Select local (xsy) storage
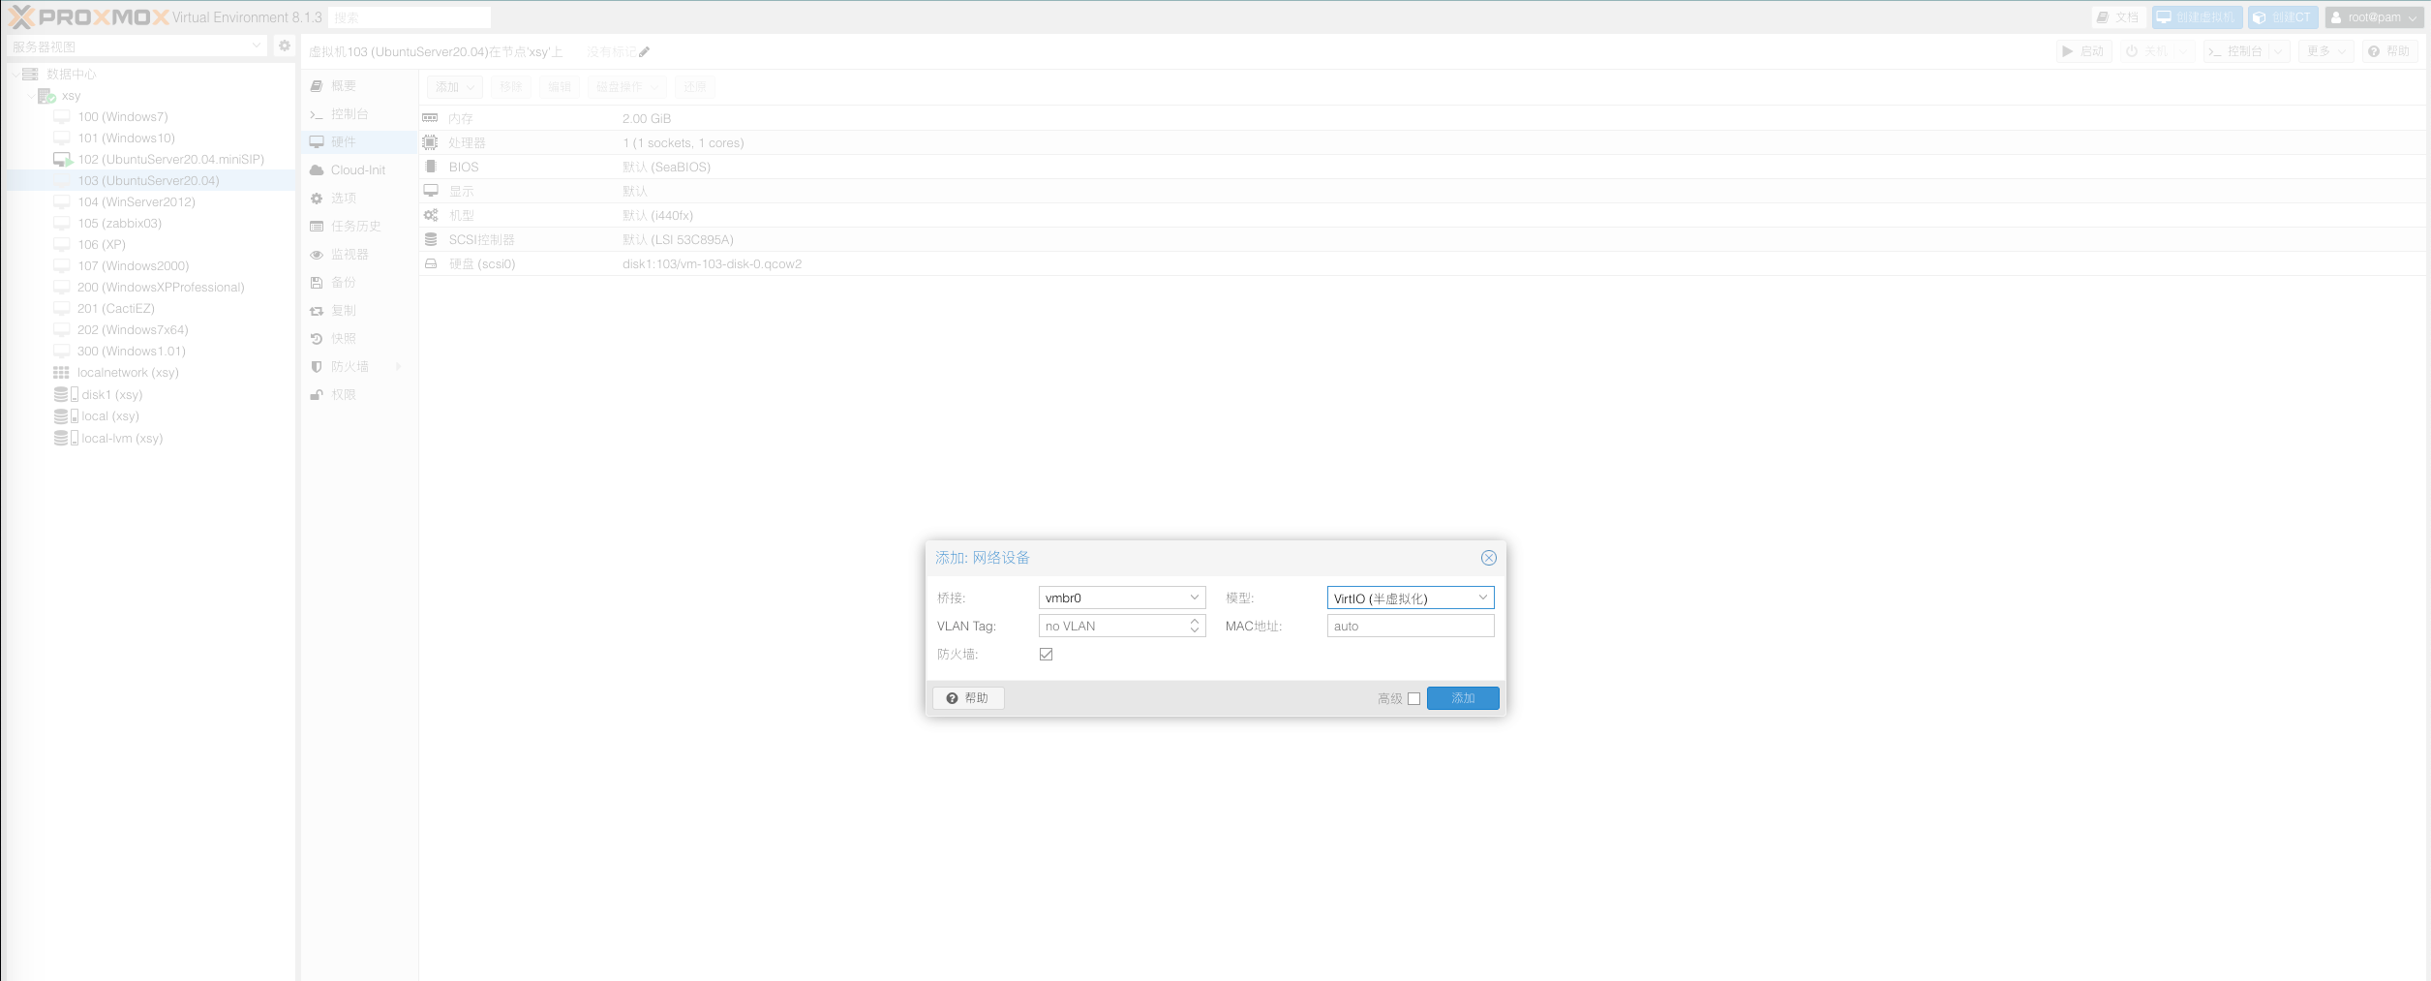2431x981 pixels. [x=110, y=415]
